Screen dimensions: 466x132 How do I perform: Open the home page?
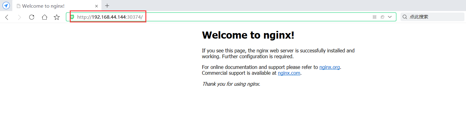44,17
